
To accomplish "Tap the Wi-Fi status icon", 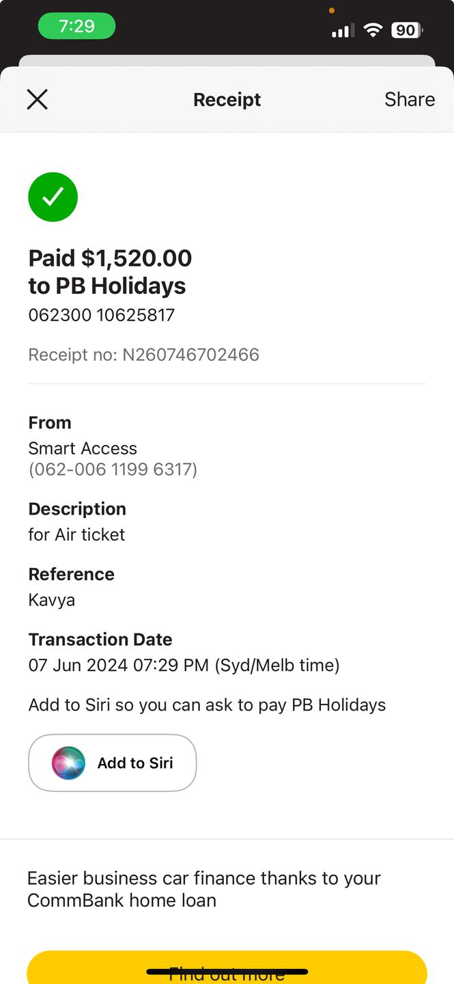I will (x=373, y=30).
